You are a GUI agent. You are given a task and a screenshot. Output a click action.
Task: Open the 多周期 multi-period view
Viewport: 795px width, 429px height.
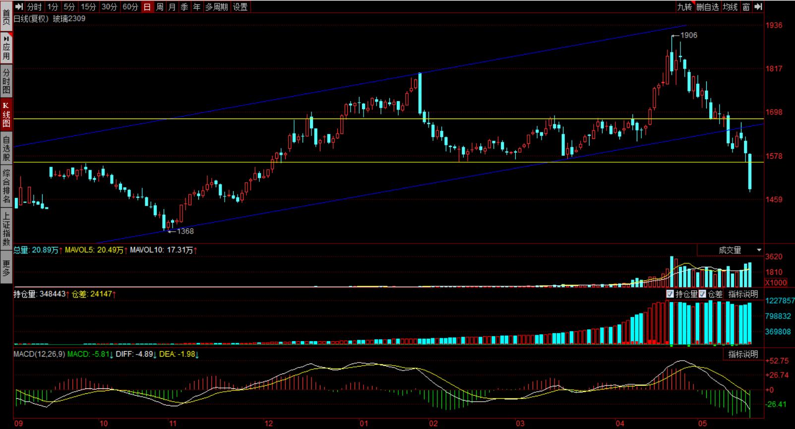coord(217,7)
